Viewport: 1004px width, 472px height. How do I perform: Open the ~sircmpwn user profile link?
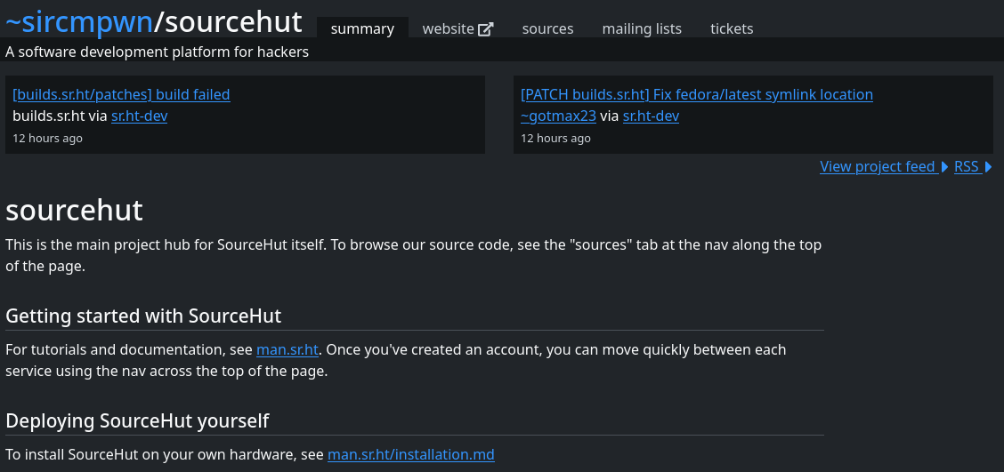pyautogui.click(x=79, y=21)
